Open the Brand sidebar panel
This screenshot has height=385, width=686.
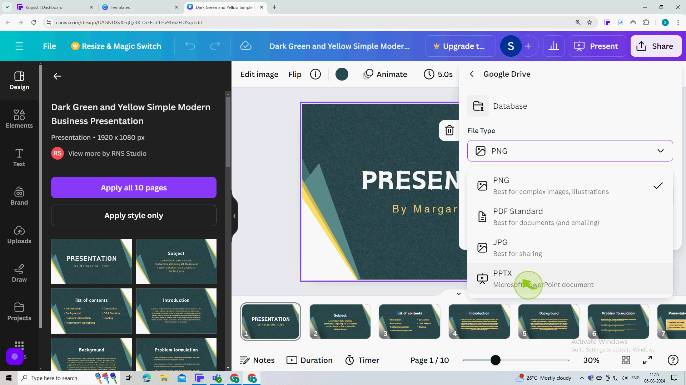click(x=19, y=196)
